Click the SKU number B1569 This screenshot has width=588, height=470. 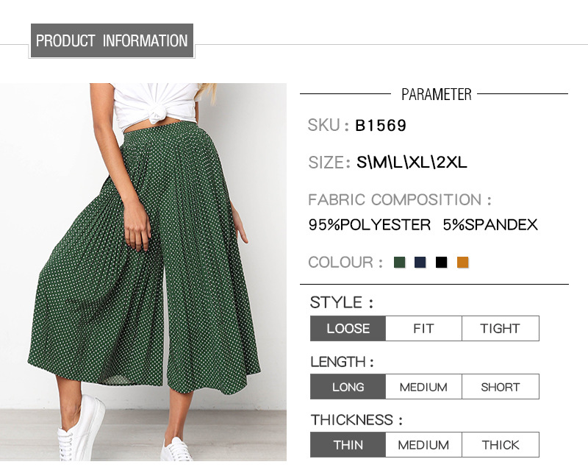381,126
